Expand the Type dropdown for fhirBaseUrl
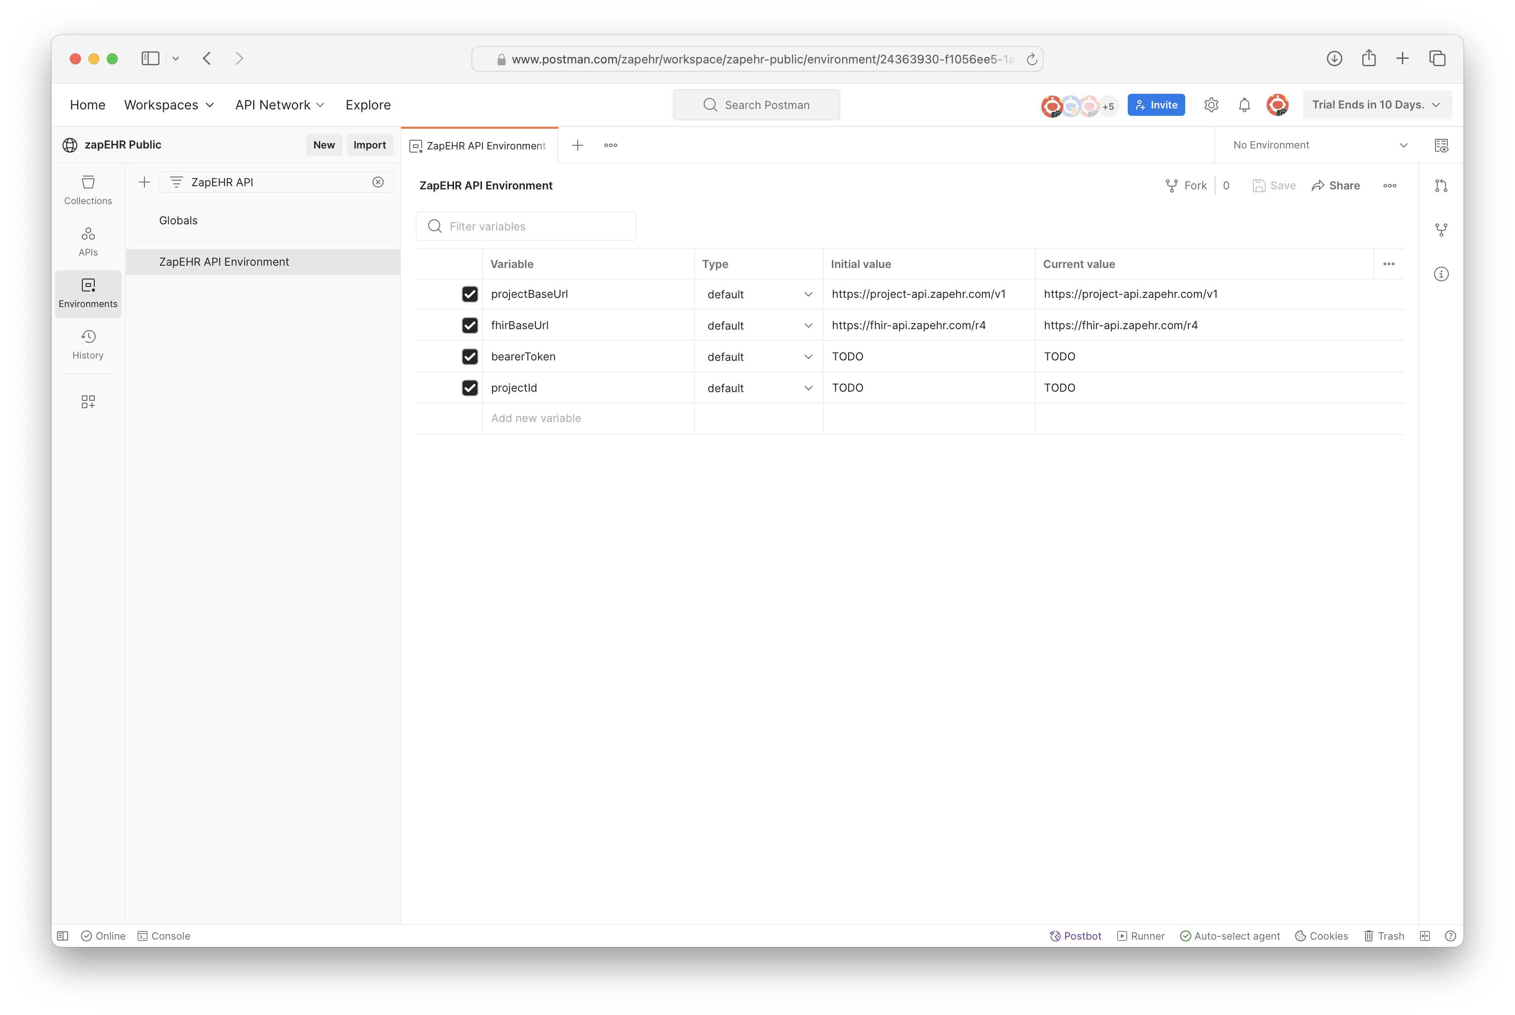 tap(810, 325)
